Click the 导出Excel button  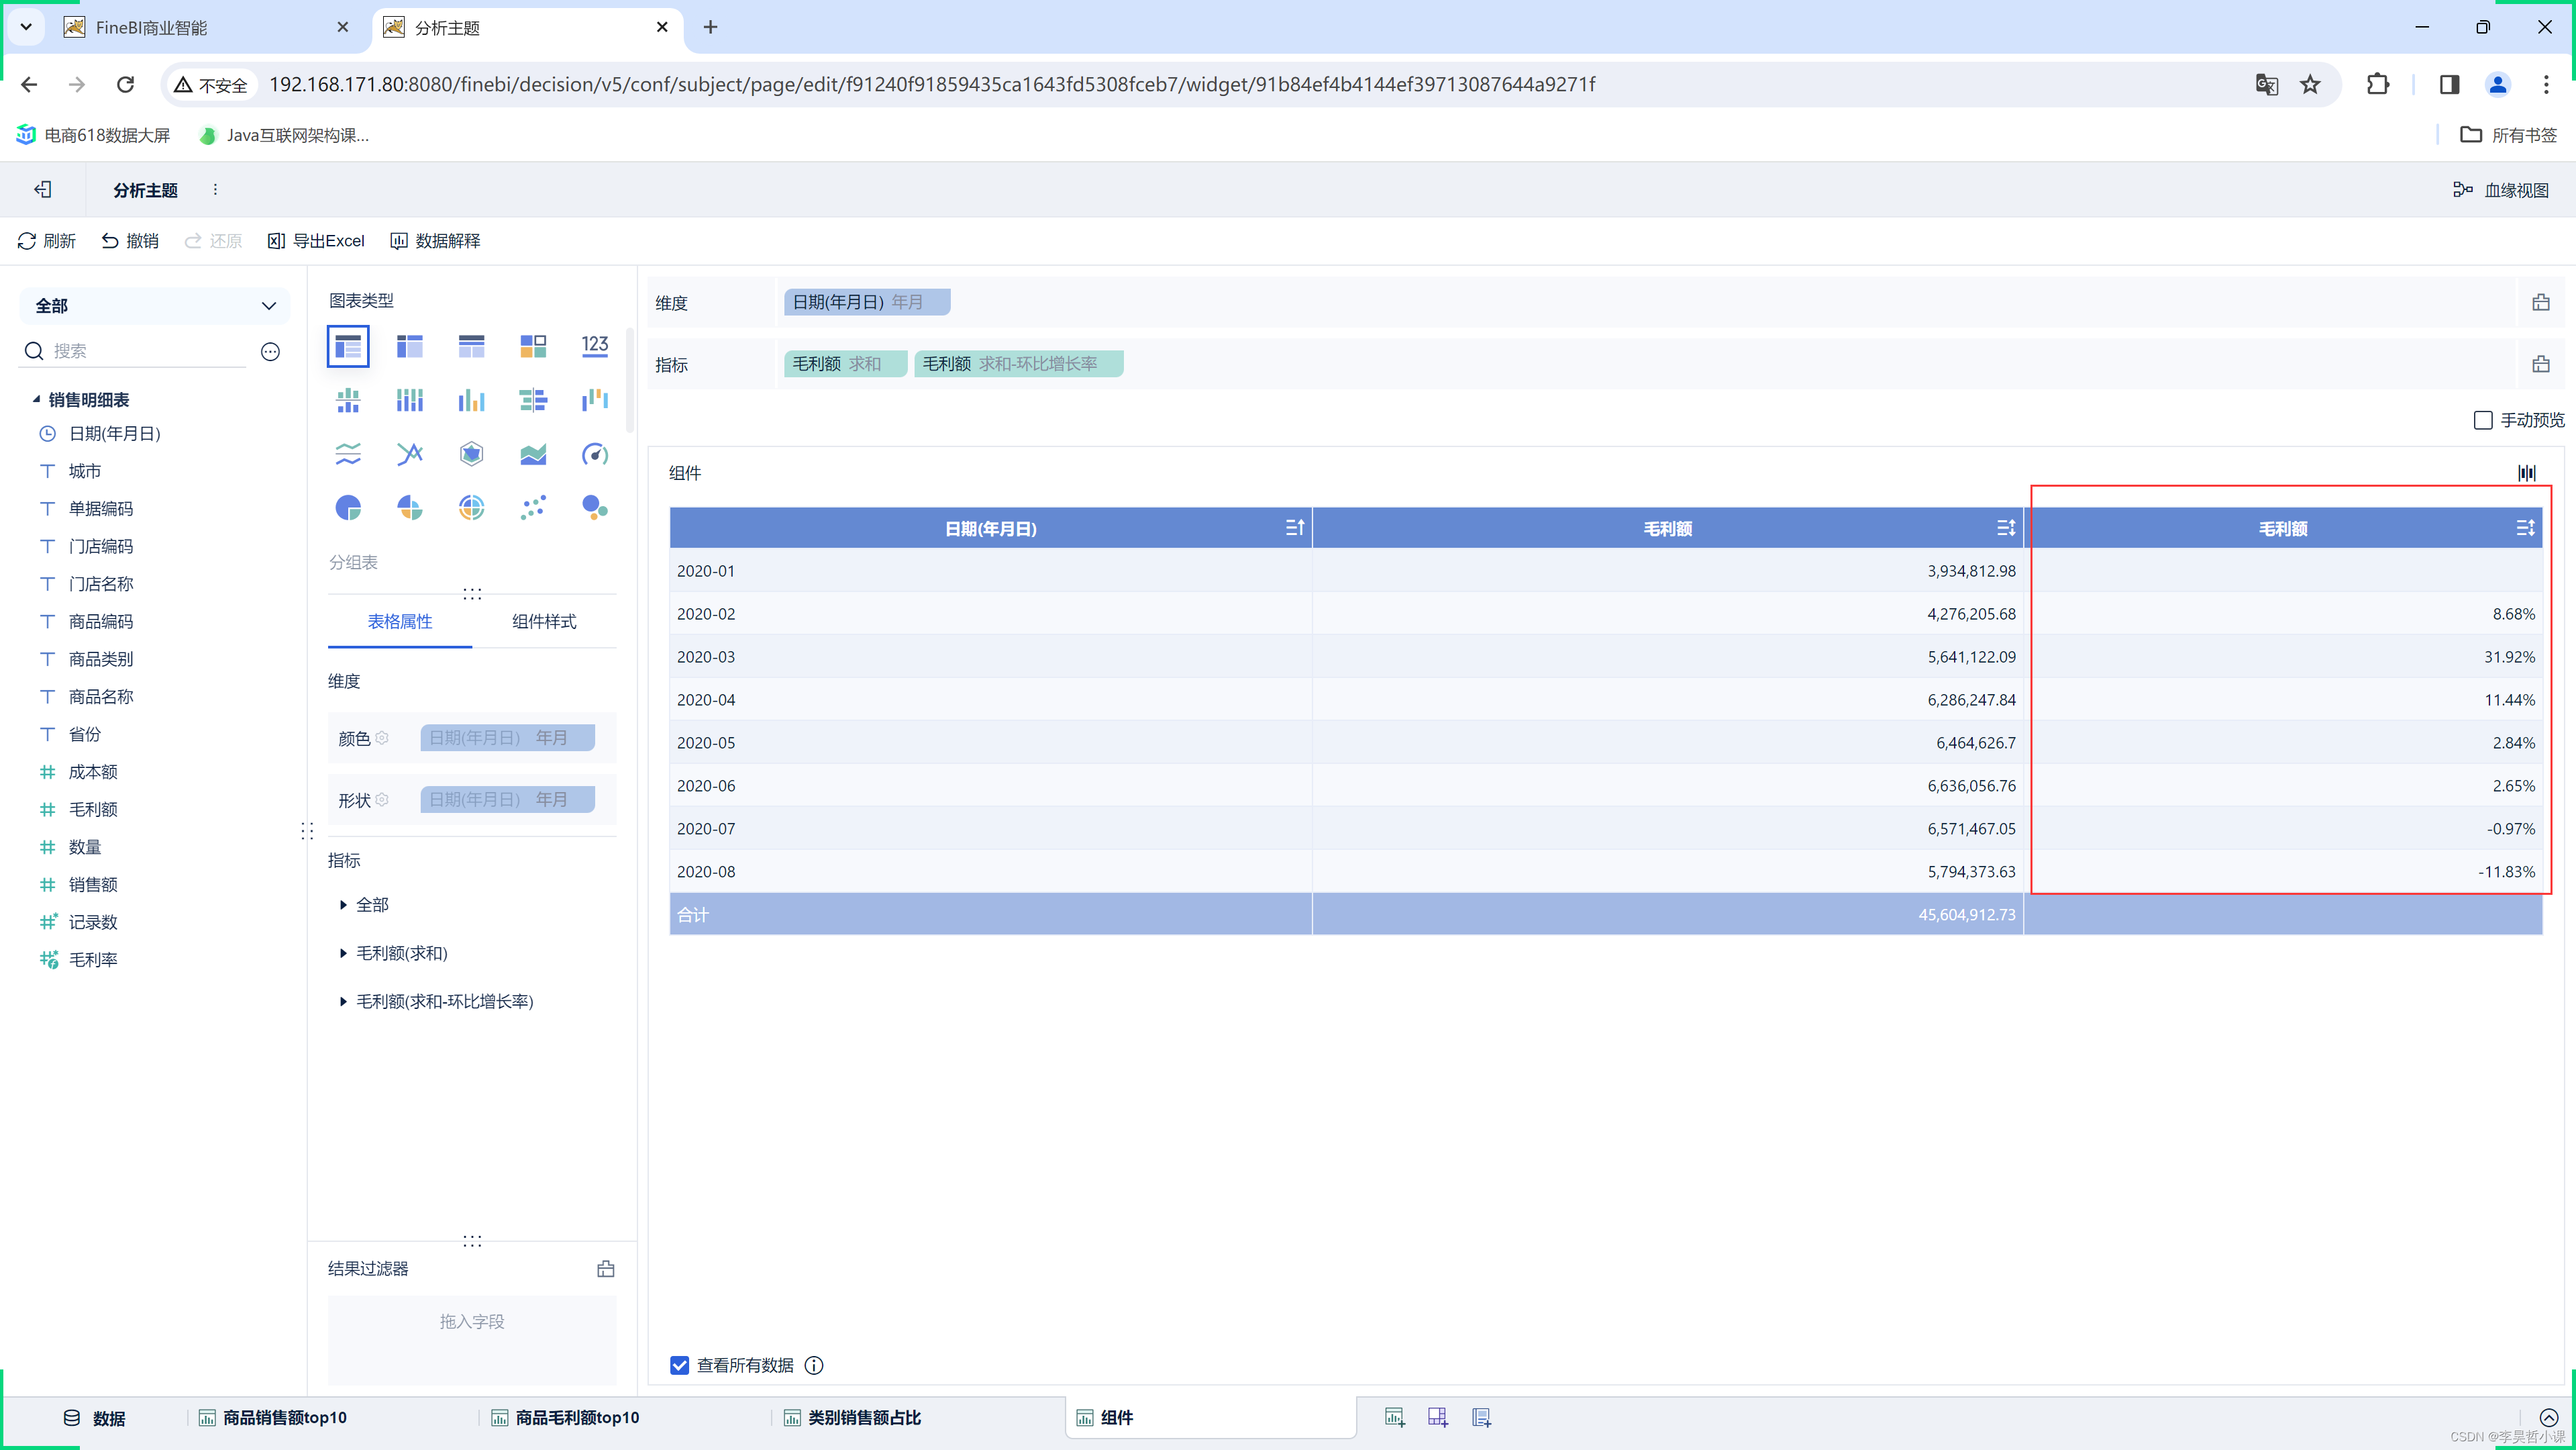(316, 240)
